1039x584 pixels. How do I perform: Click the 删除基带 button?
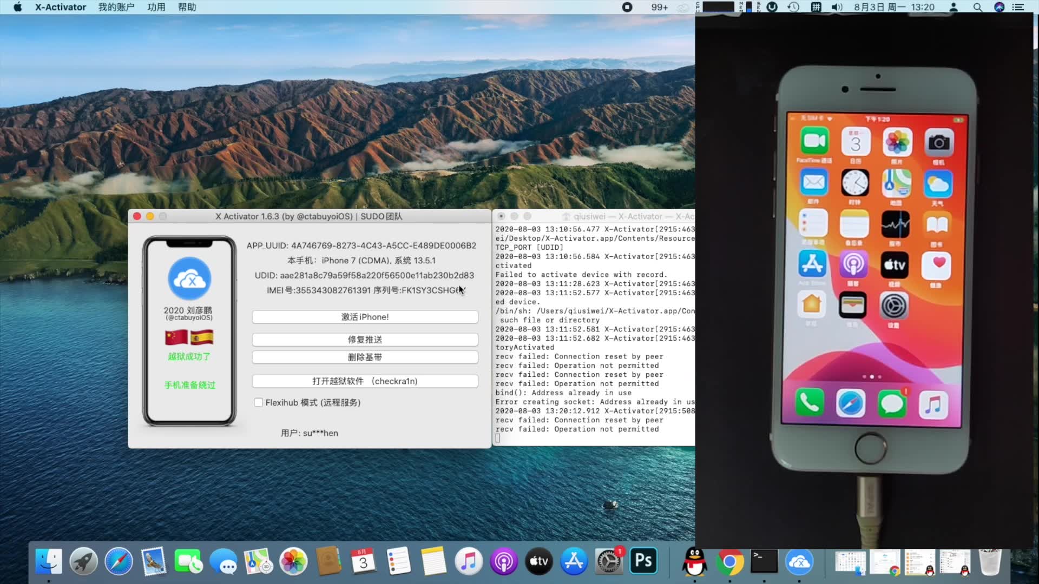click(x=365, y=357)
